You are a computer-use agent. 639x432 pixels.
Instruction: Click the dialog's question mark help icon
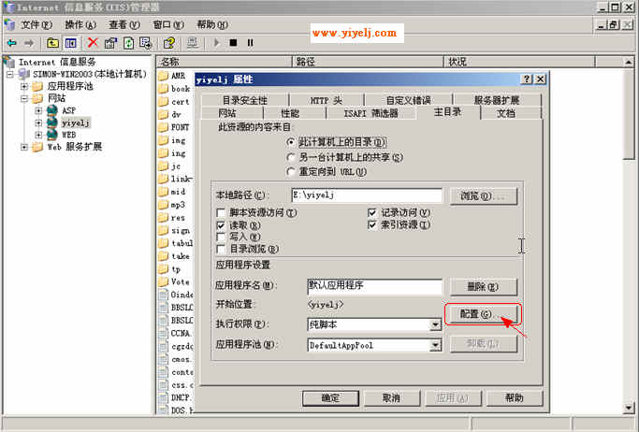coord(527,79)
